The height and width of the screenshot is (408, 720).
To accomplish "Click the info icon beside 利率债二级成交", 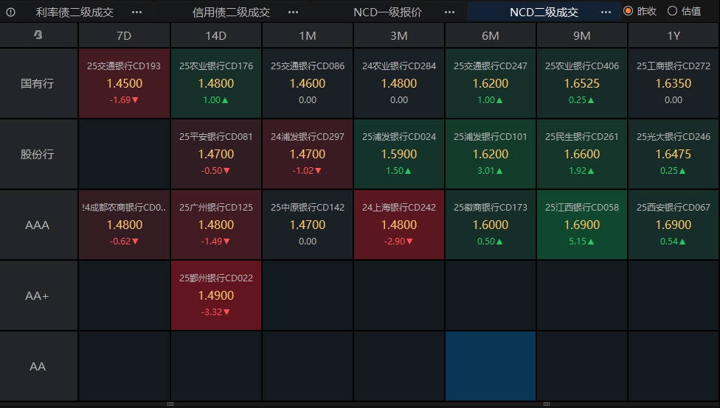I will (x=10, y=12).
